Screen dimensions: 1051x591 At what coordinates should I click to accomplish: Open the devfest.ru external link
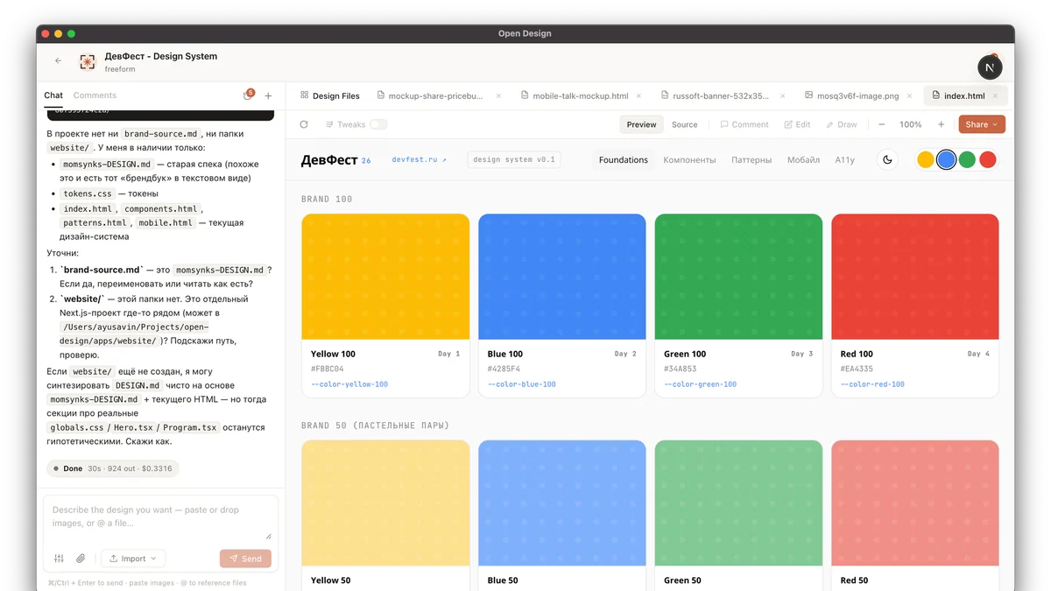[420, 160]
